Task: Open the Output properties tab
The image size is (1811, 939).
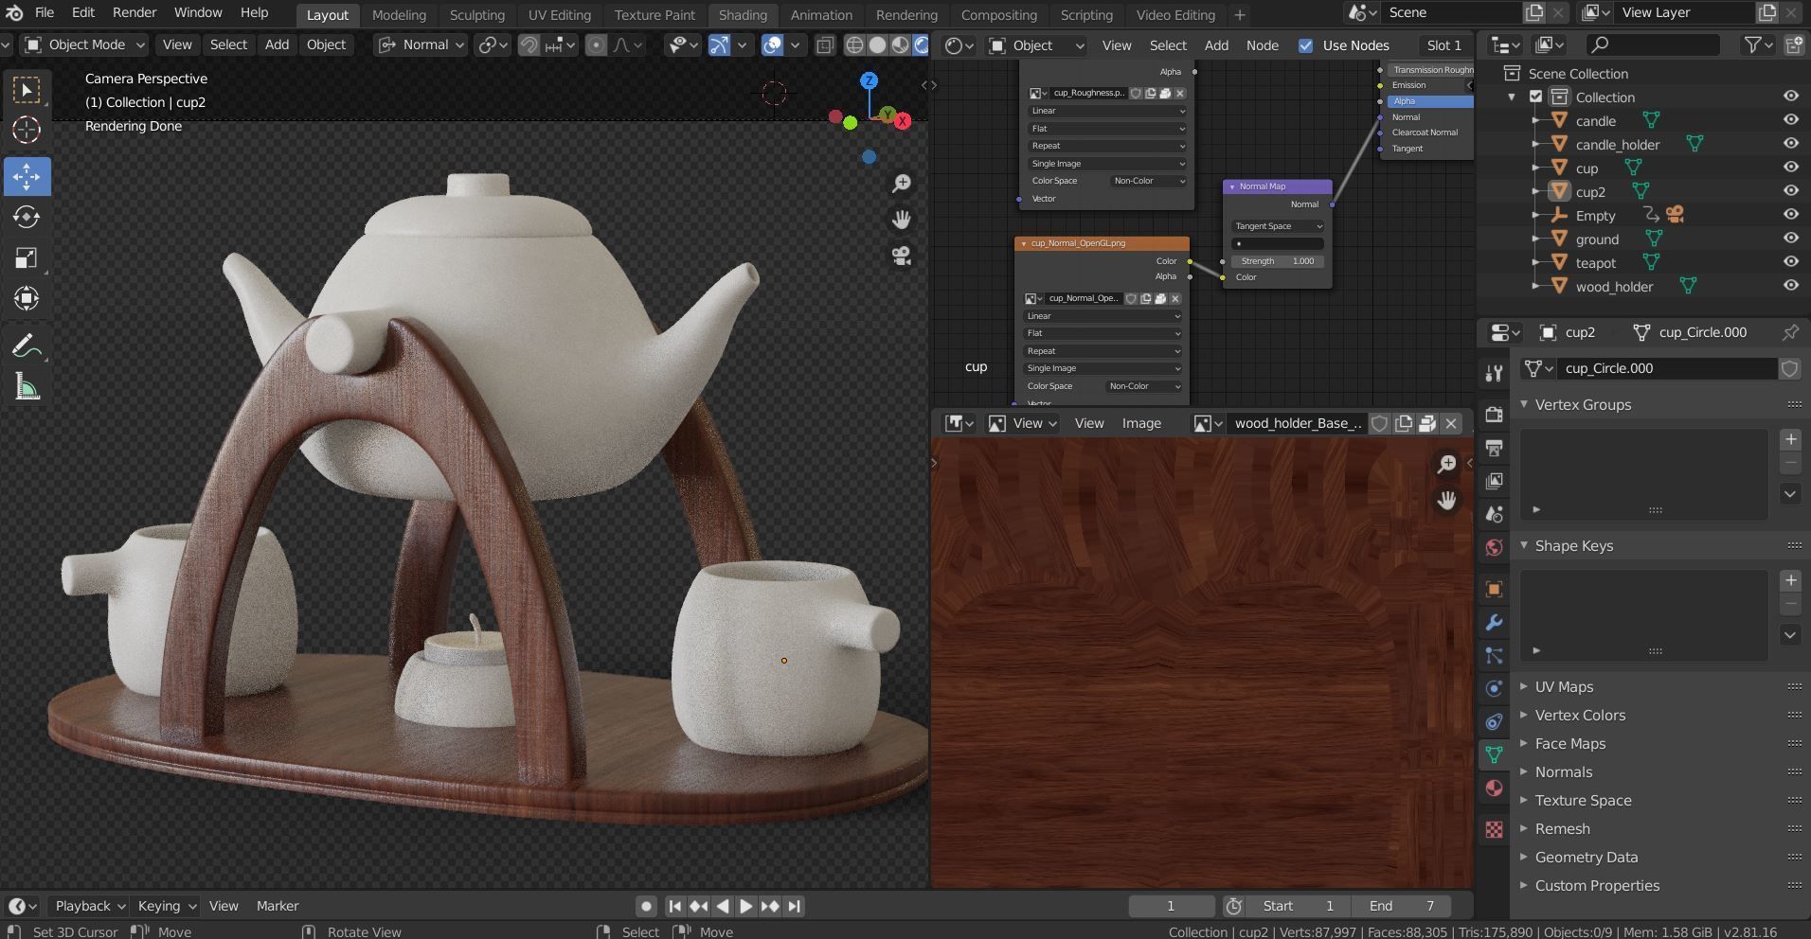Action: 1494,447
